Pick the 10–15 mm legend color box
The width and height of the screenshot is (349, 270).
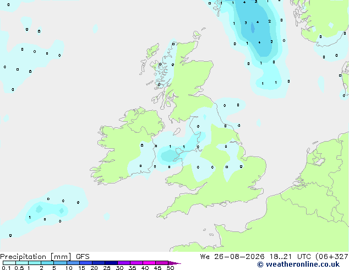(73, 263)
